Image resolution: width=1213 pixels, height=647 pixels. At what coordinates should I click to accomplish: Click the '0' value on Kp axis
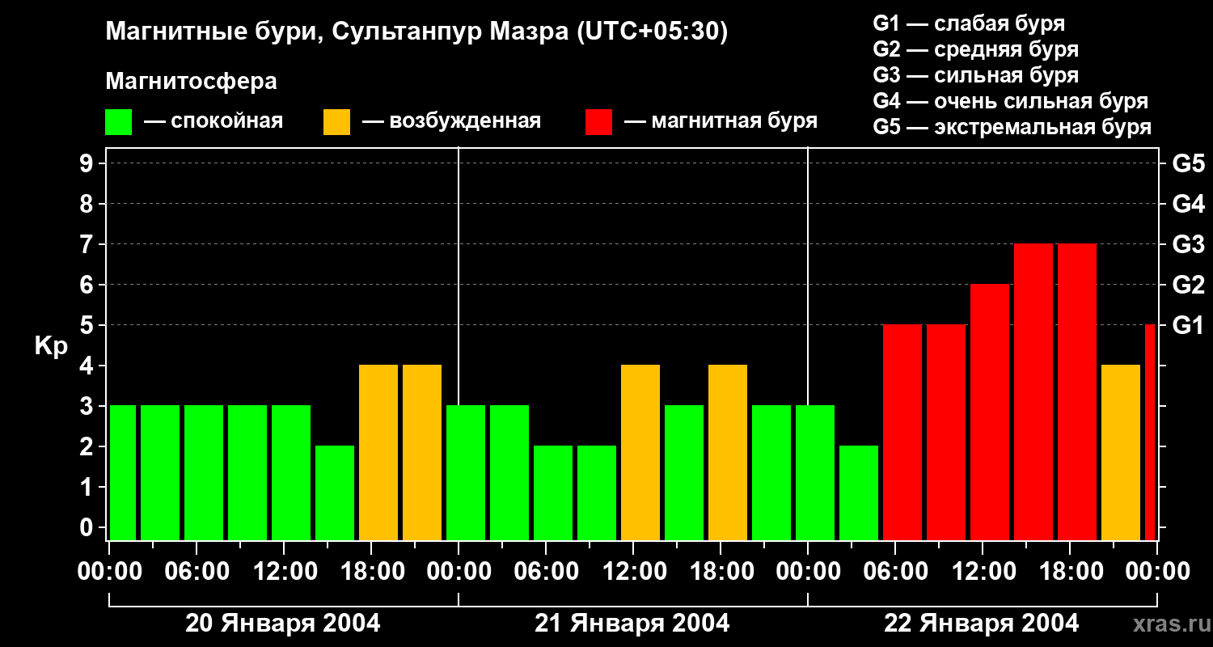tap(87, 527)
